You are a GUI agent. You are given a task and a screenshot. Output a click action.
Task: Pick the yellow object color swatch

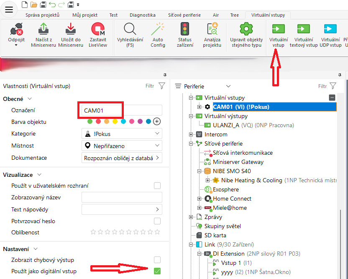tap(115, 122)
